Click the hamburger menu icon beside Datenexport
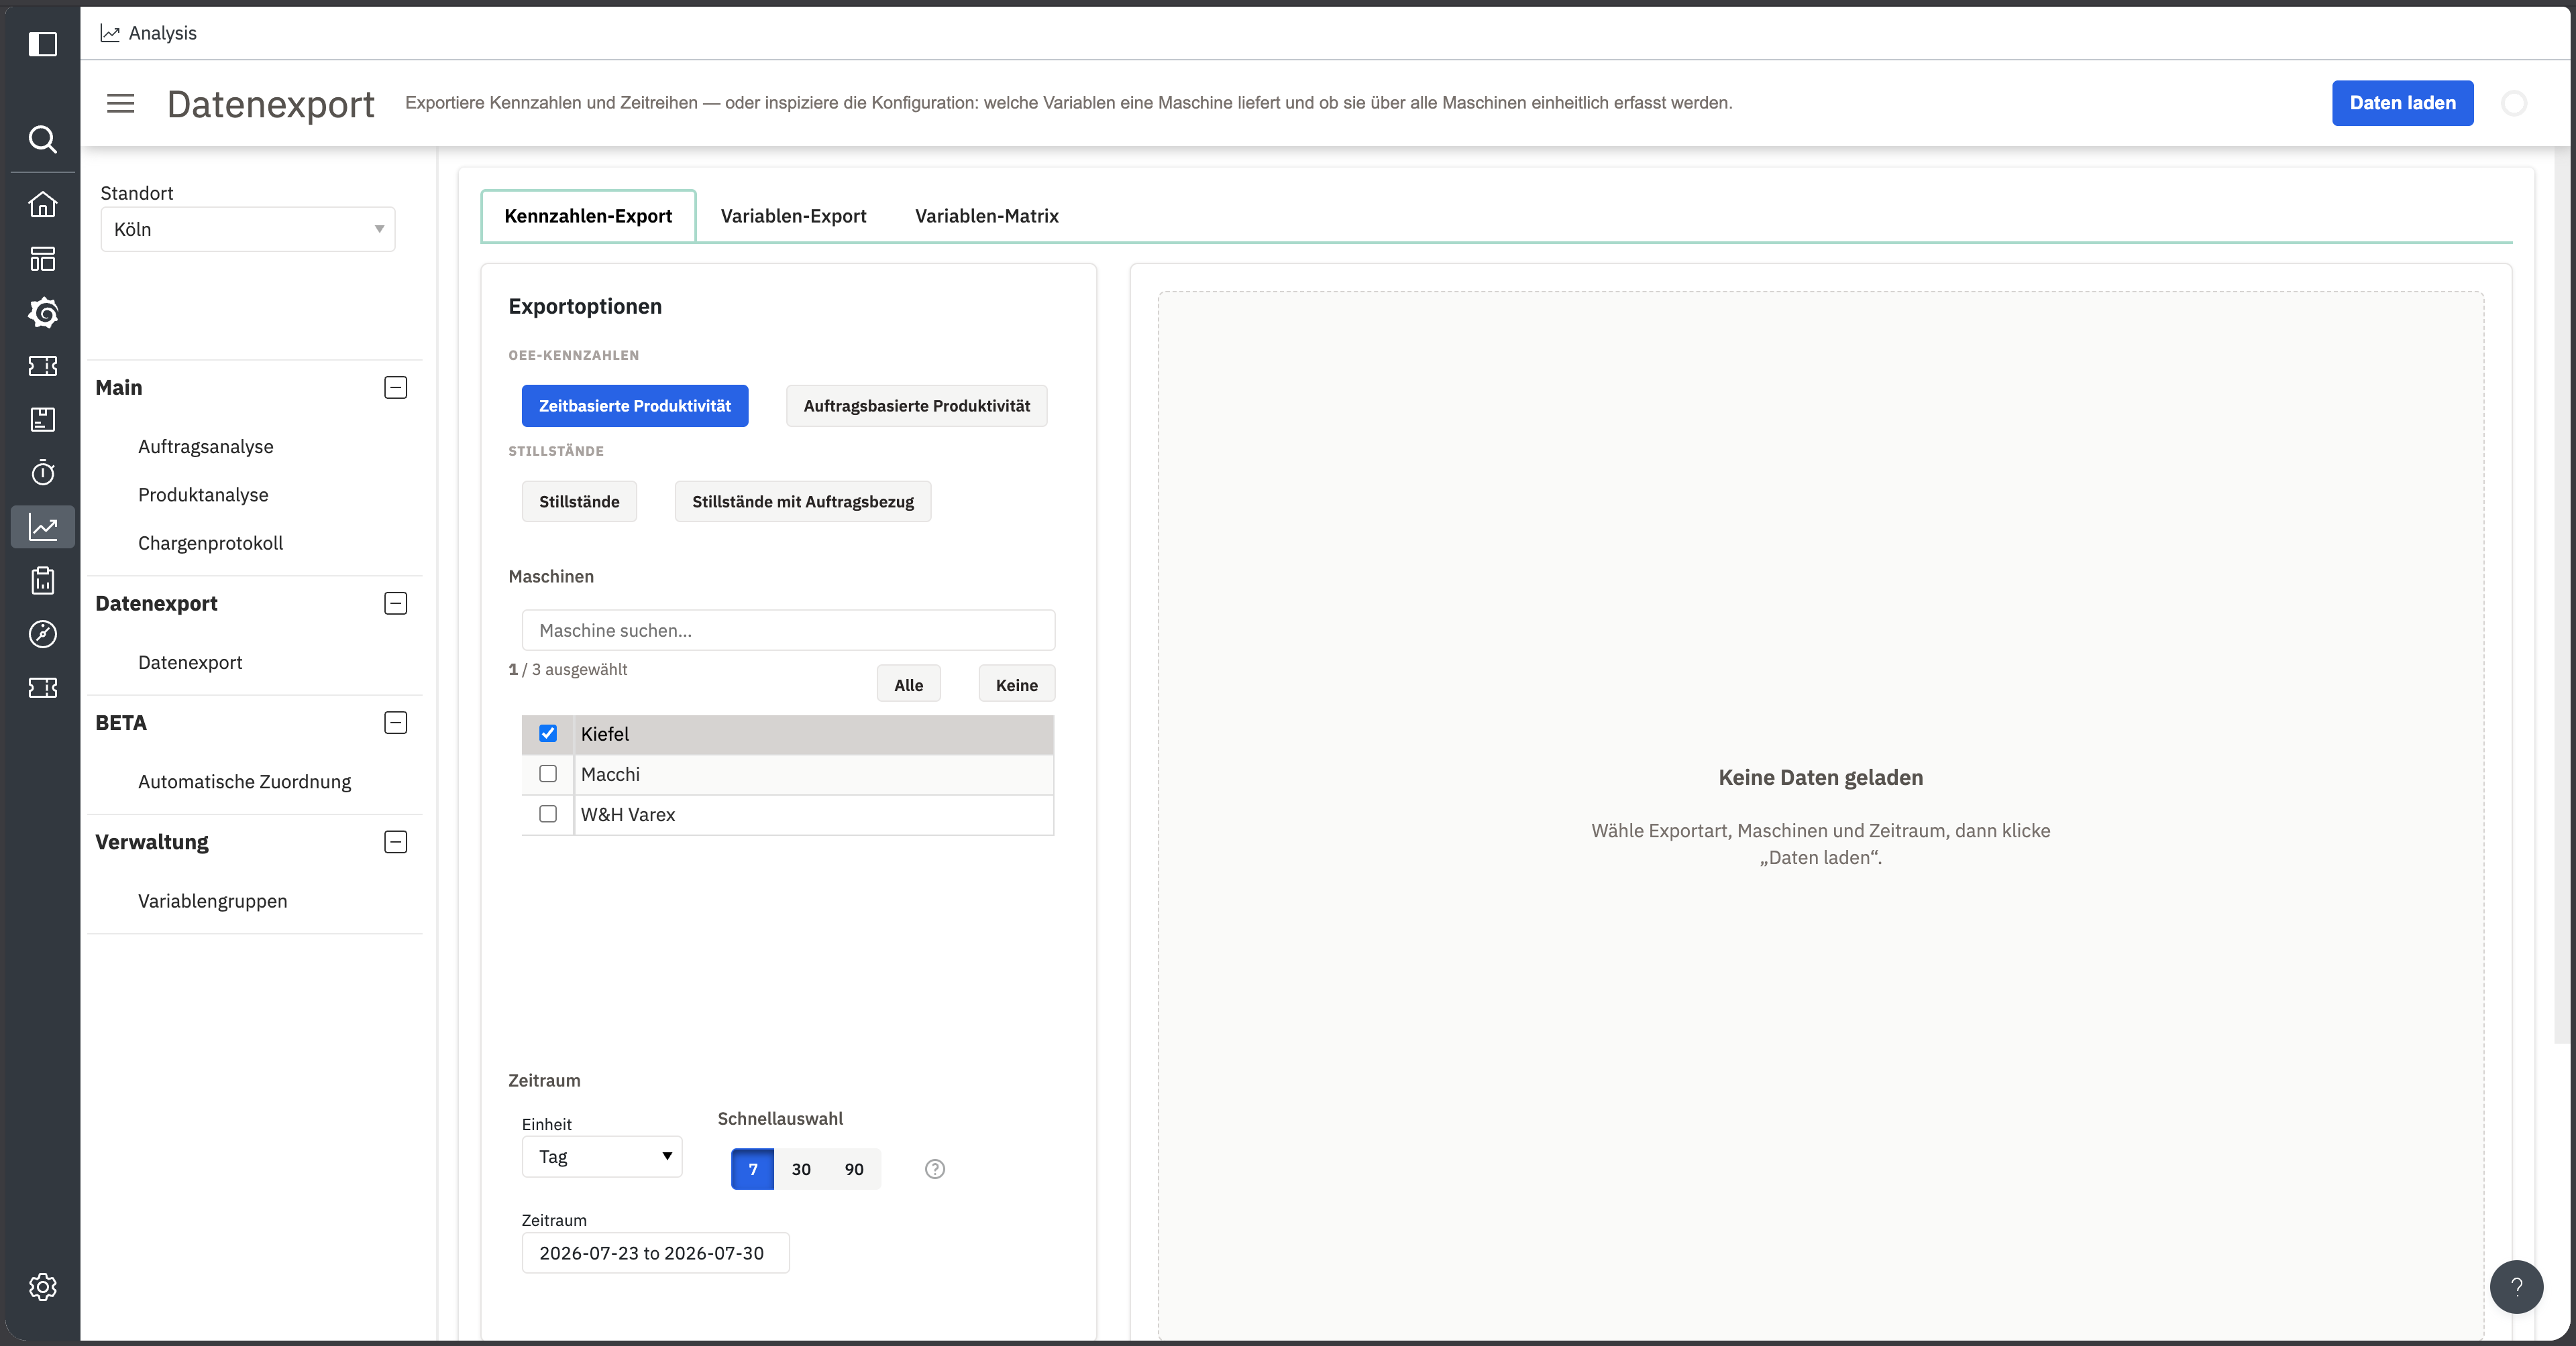The width and height of the screenshot is (2576, 1346). 121,103
